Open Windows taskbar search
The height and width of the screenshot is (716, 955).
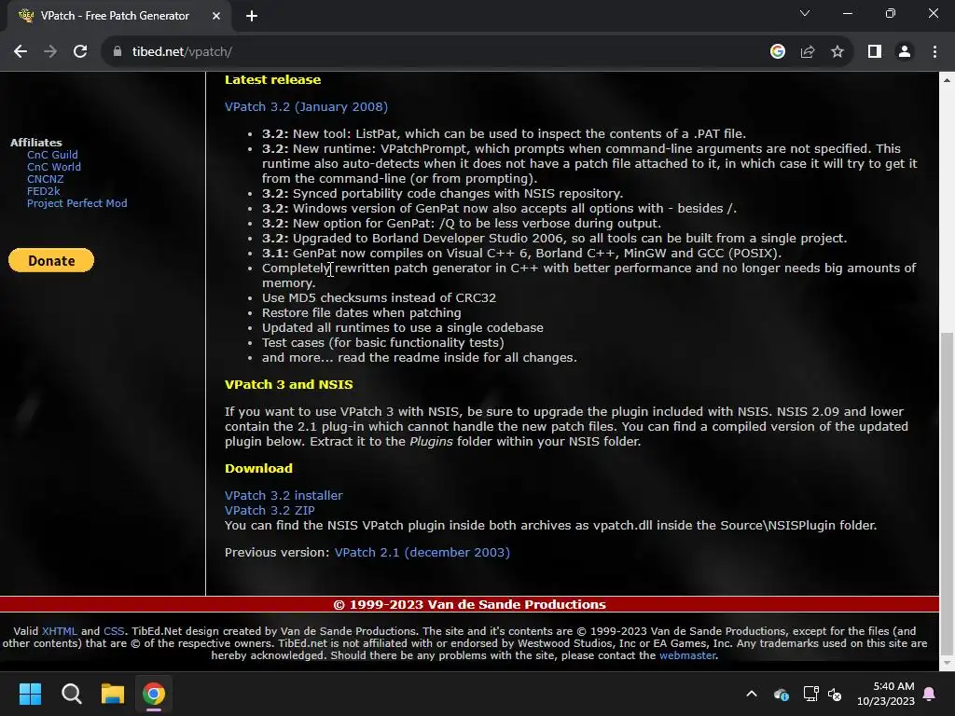(x=71, y=694)
